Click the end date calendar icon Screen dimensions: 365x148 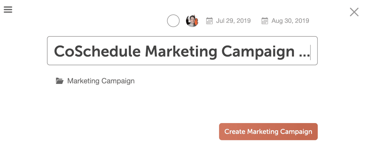pyautogui.click(x=265, y=21)
